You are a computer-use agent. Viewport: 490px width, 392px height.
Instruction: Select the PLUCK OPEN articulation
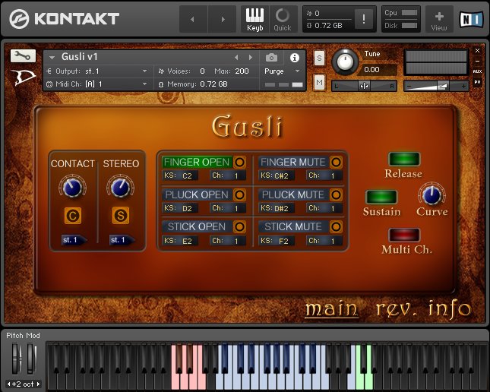pyautogui.click(x=198, y=194)
